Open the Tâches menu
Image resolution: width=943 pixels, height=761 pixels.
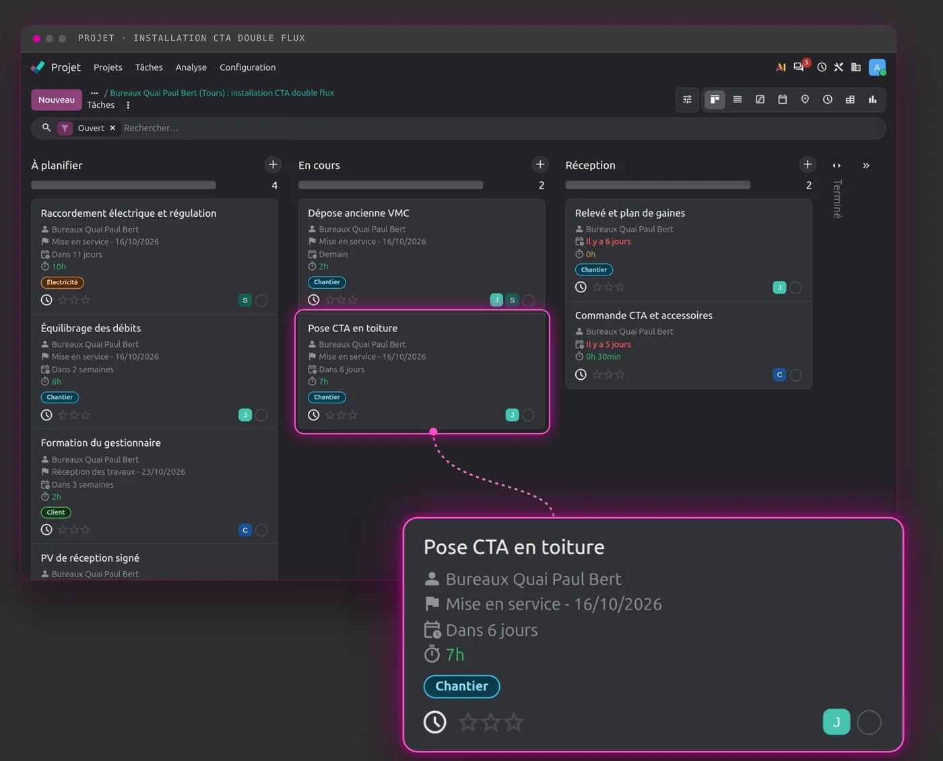coord(149,67)
